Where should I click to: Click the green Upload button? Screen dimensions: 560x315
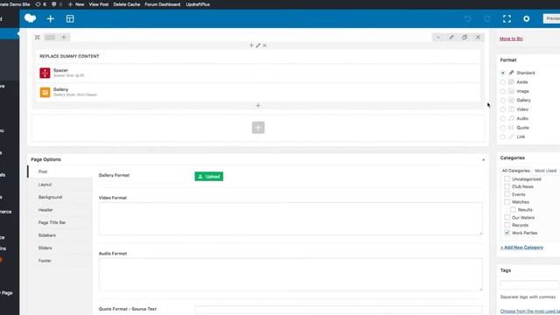tap(209, 177)
